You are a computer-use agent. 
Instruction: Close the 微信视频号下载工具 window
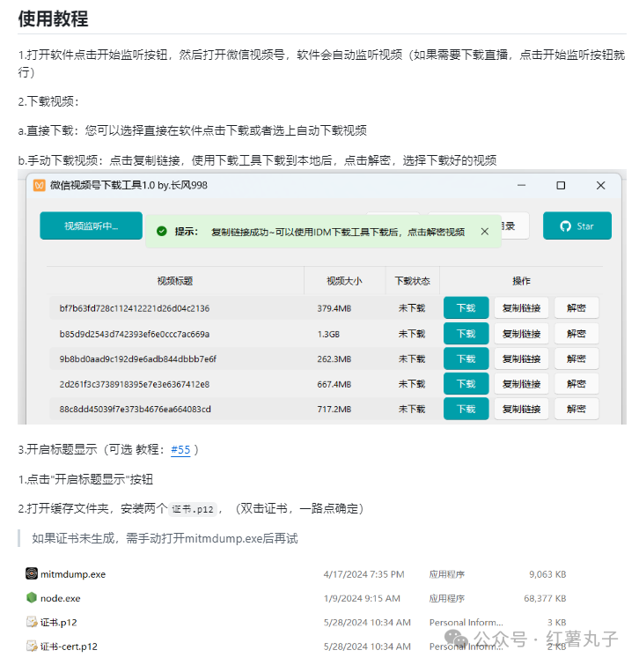[x=600, y=185]
